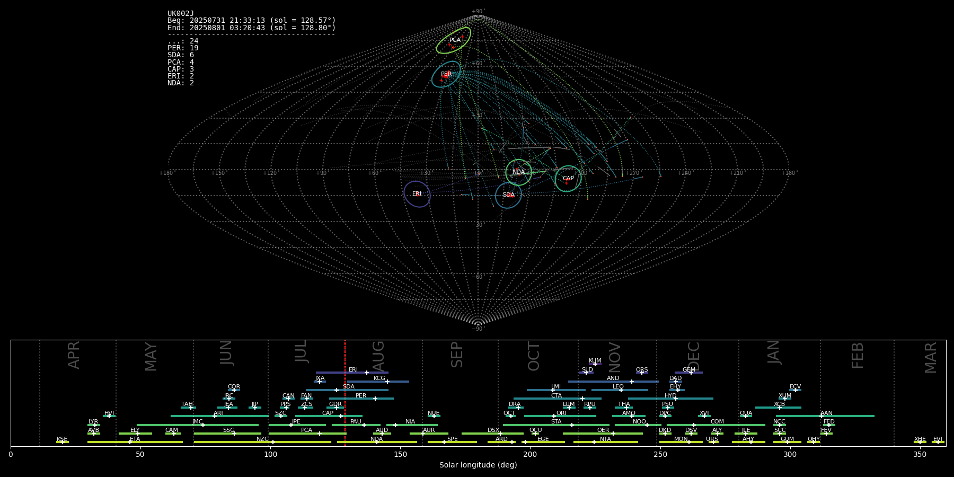Click the COM shower bar label

717,422
